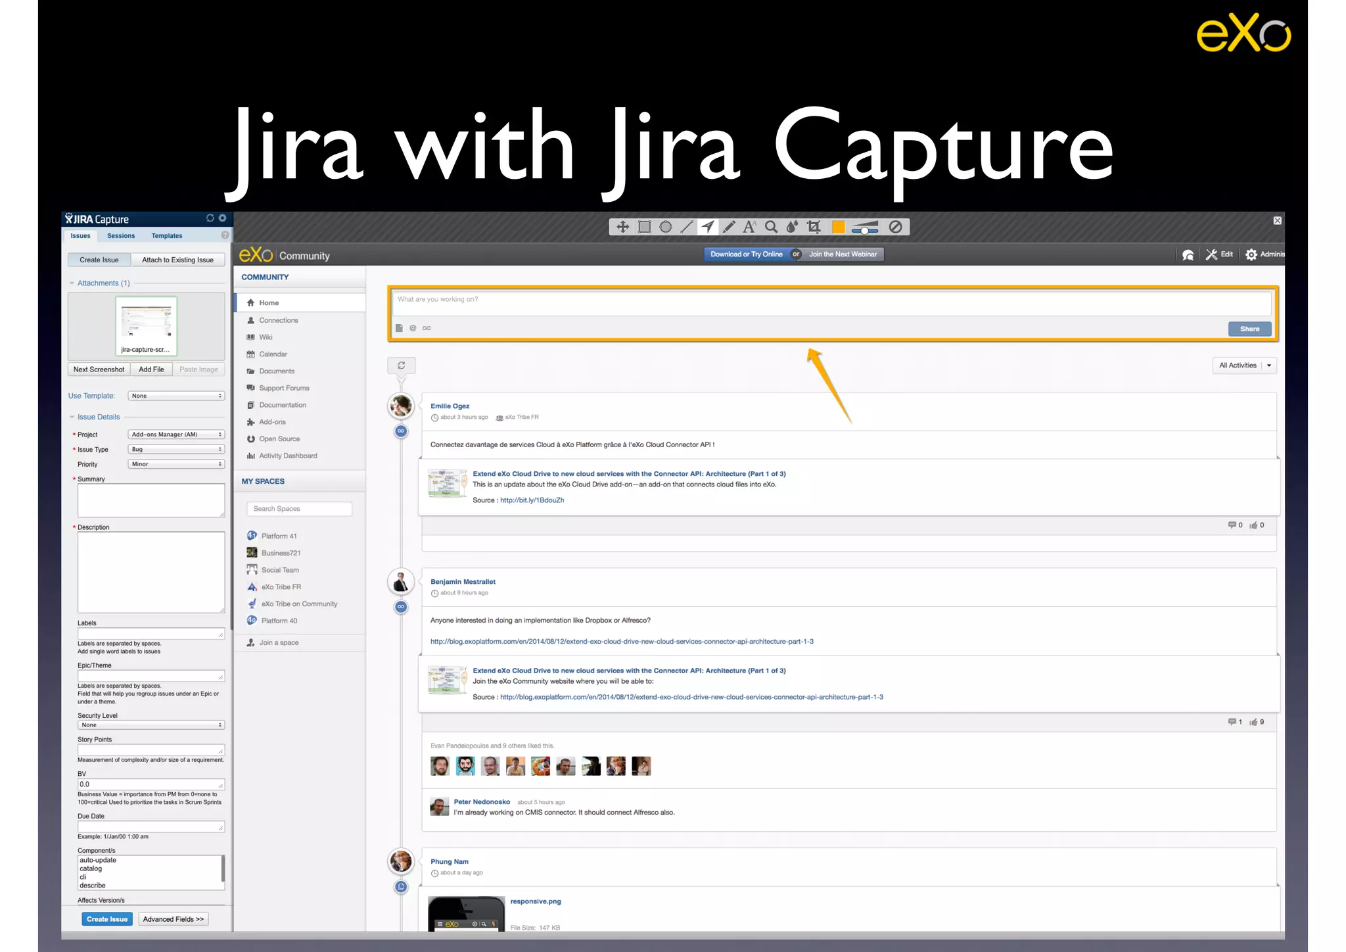Screen dimensions: 1346x952
Task: Select the Text annotation tool
Action: (x=749, y=227)
